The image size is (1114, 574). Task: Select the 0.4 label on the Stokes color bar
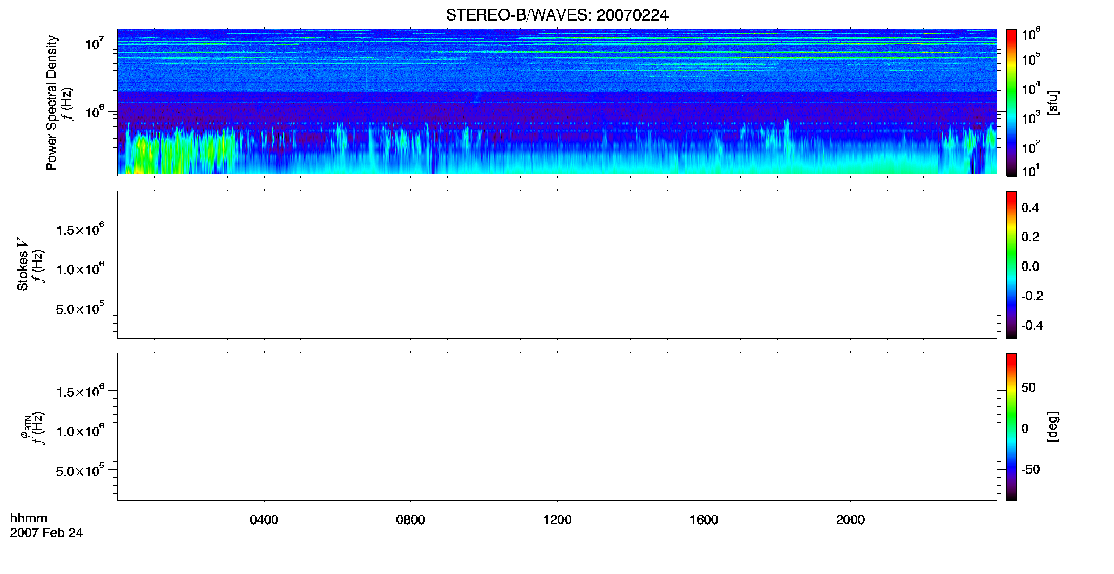pos(1030,208)
